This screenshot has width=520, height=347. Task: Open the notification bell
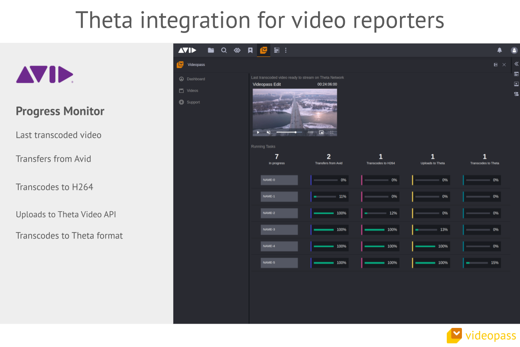click(x=500, y=50)
